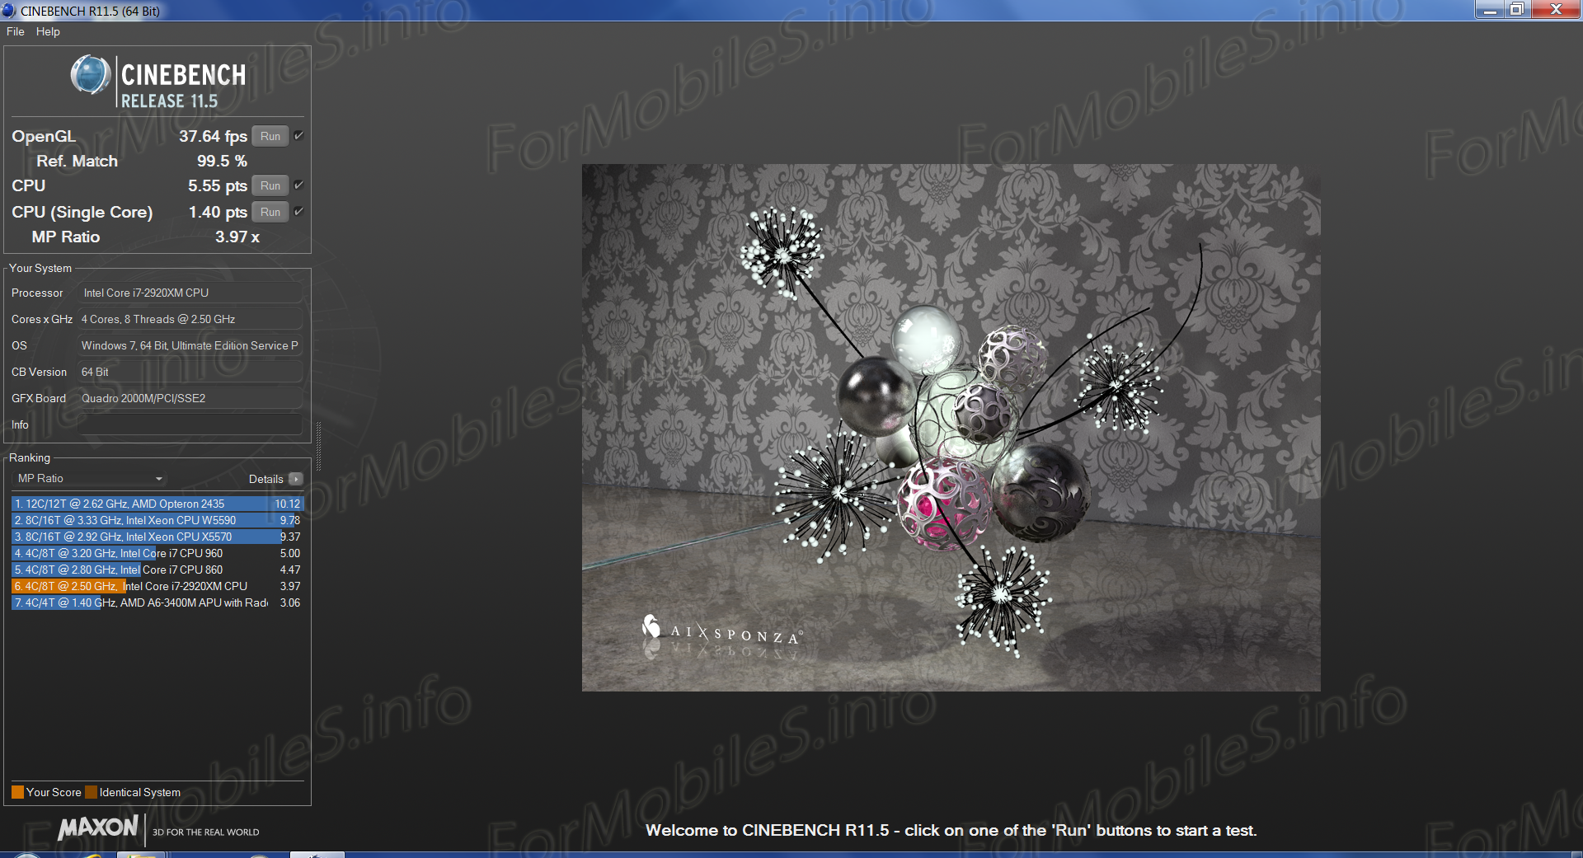Click the minimize window icon in title bar

tap(1489, 9)
